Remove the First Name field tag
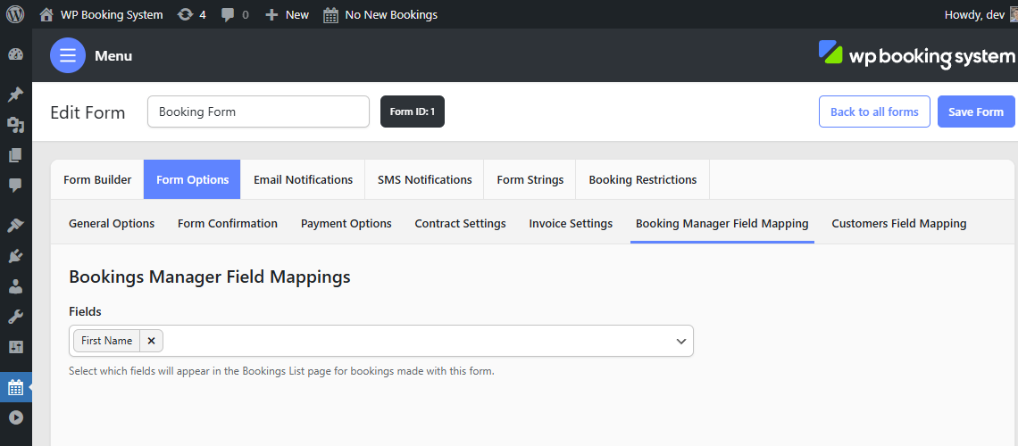1018x446 pixels. pyautogui.click(x=151, y=341)
